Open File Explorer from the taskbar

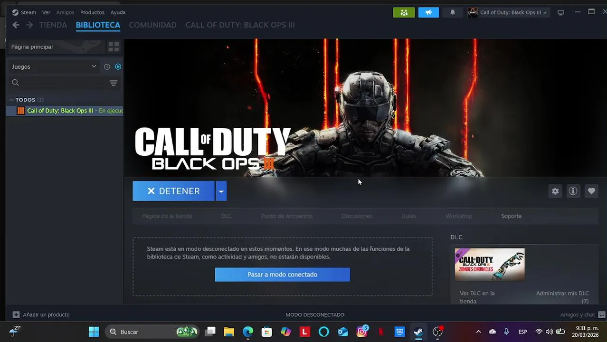(x=229, y=332)
